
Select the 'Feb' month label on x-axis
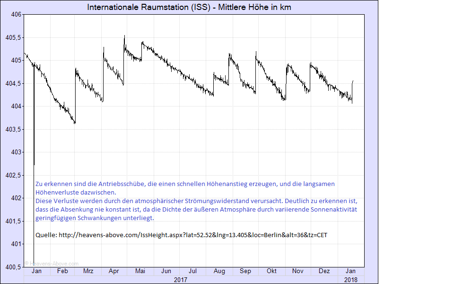pos(62,271)
